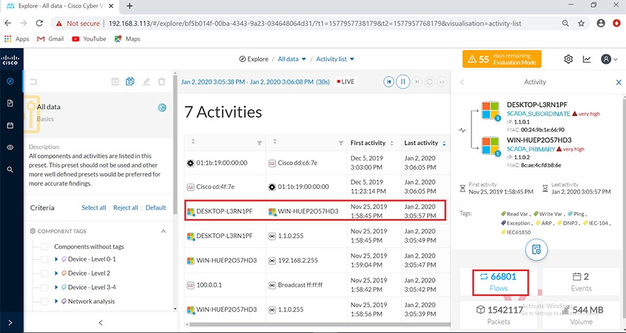Click the time range Jan 2, 2020 link

255,82
